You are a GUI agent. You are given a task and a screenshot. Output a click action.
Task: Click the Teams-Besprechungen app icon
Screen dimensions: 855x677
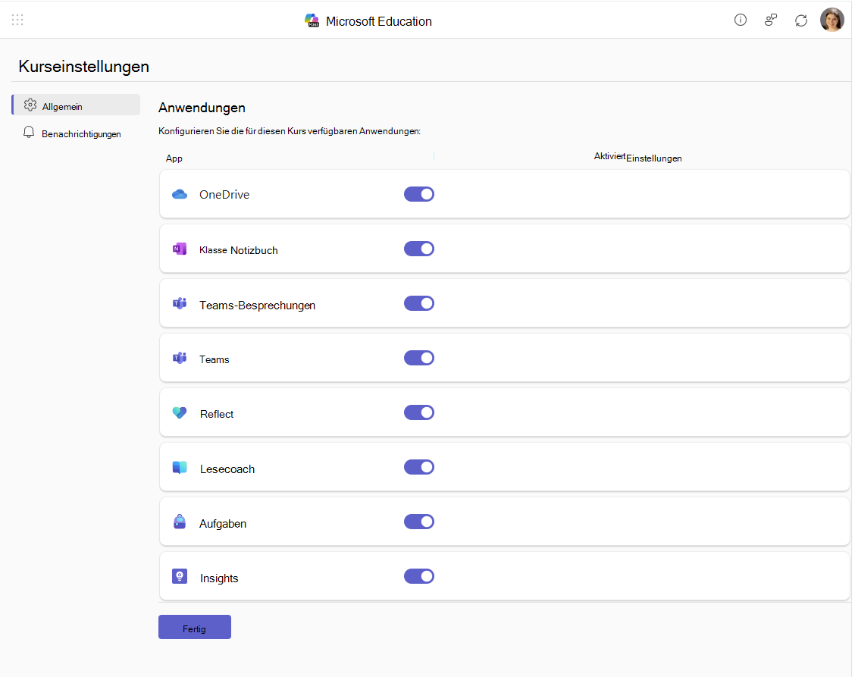tap(180, 303)
